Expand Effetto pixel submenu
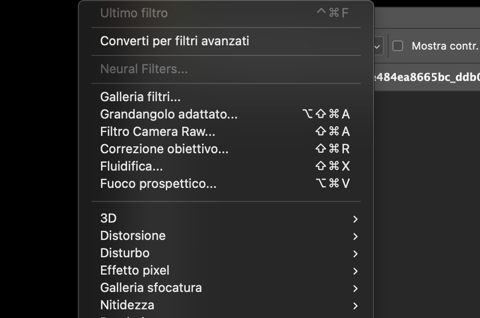480x318 pixels. tap(226, 270)
